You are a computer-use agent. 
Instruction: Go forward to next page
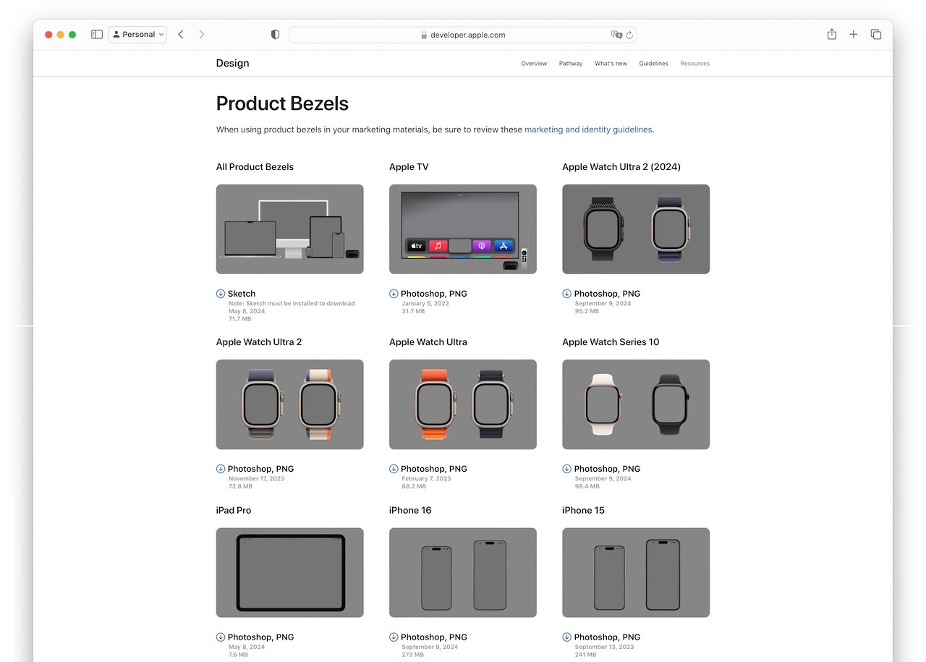pyautogui.click(x=202, y=34)
